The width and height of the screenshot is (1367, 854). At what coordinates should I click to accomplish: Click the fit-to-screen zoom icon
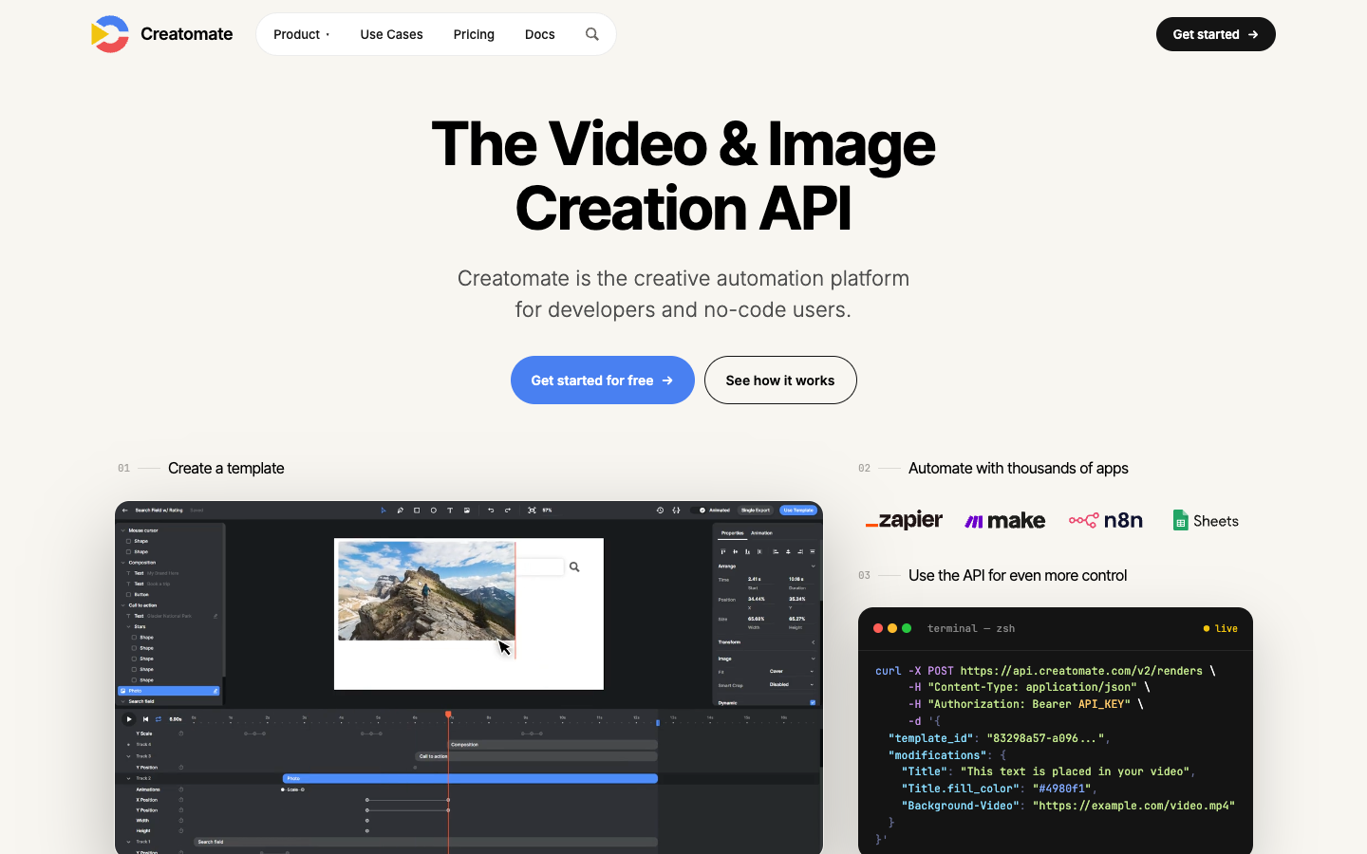point(532,511)
